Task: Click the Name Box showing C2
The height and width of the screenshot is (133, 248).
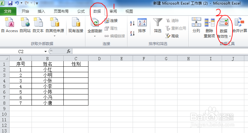Action: (21, 52)
